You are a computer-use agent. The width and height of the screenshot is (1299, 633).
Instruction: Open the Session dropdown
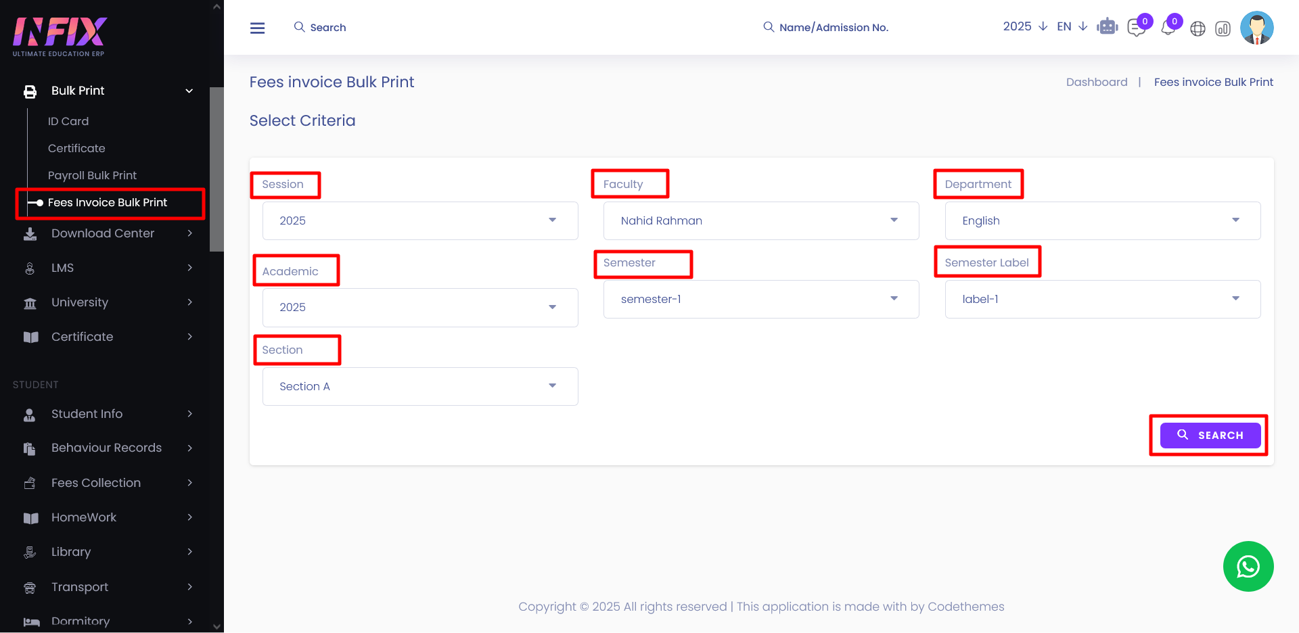pos(419,220)
